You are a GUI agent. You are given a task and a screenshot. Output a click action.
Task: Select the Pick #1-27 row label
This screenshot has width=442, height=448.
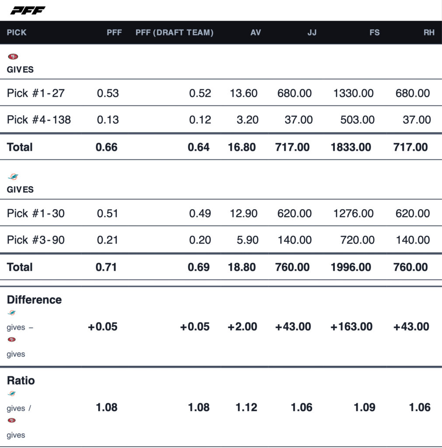[36, 93]
